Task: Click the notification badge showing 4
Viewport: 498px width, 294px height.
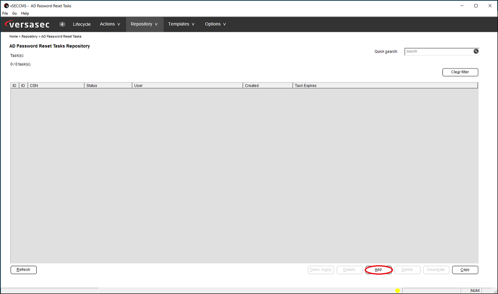Action: (x=62, y=24)
